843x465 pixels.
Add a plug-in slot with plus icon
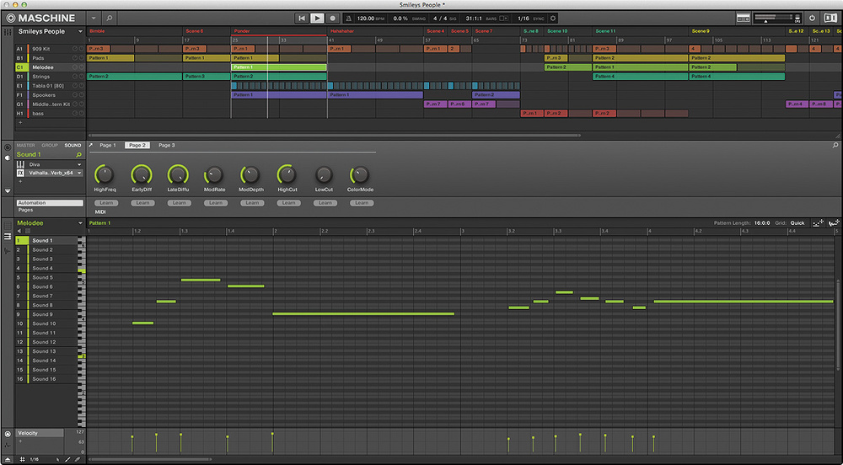[x=20, y=181]
